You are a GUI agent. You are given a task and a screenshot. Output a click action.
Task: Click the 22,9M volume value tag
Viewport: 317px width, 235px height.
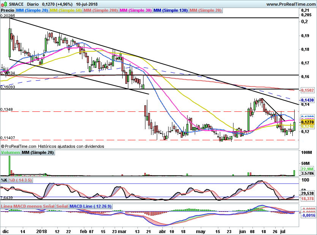(x=307, y=169)
